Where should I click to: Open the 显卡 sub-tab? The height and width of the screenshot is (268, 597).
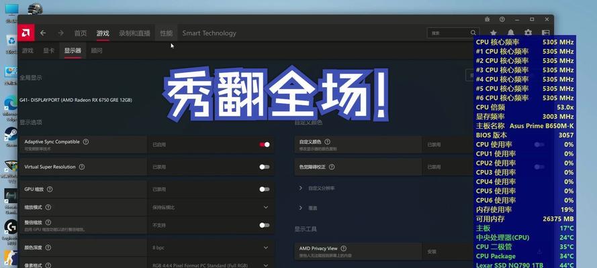pos(49,50)
